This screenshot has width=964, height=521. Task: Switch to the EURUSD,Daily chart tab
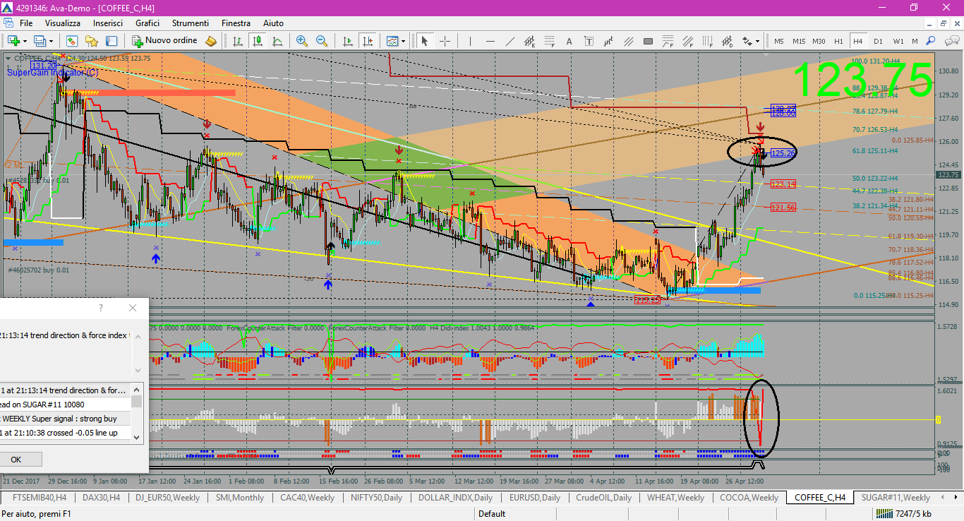tap(534, 498)
